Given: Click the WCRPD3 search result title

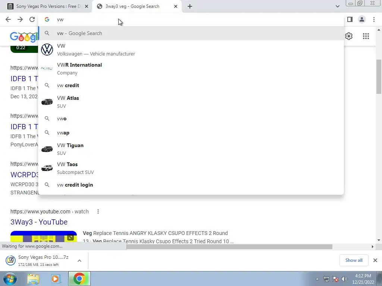Looking at the screenshot, I should point(25,175).
